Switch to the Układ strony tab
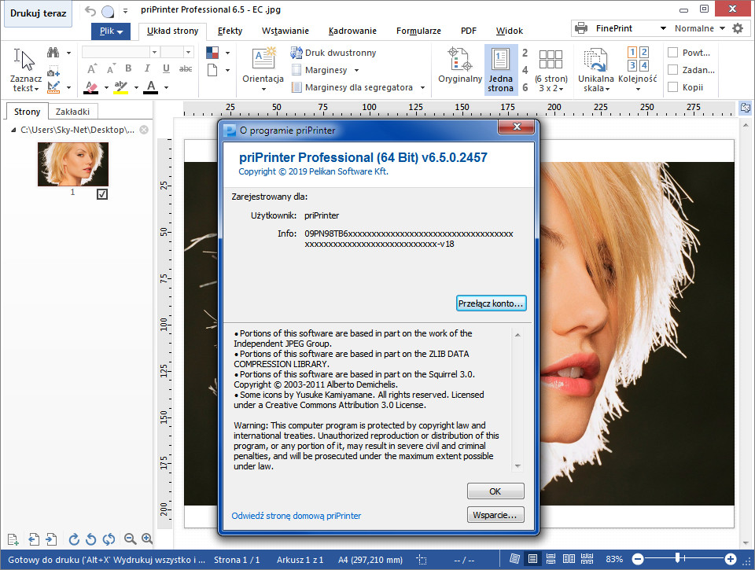755x570 pixels. (172, 31)
